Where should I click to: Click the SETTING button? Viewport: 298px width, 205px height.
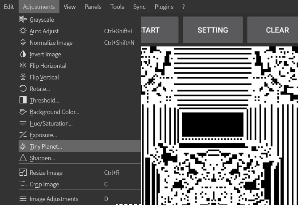pos(213,30)
